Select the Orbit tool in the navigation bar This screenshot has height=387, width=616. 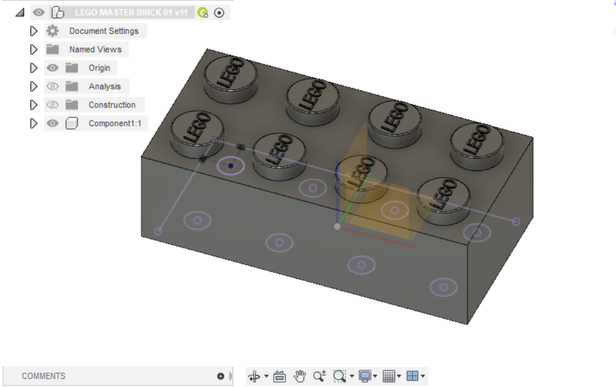coord(255,375)
